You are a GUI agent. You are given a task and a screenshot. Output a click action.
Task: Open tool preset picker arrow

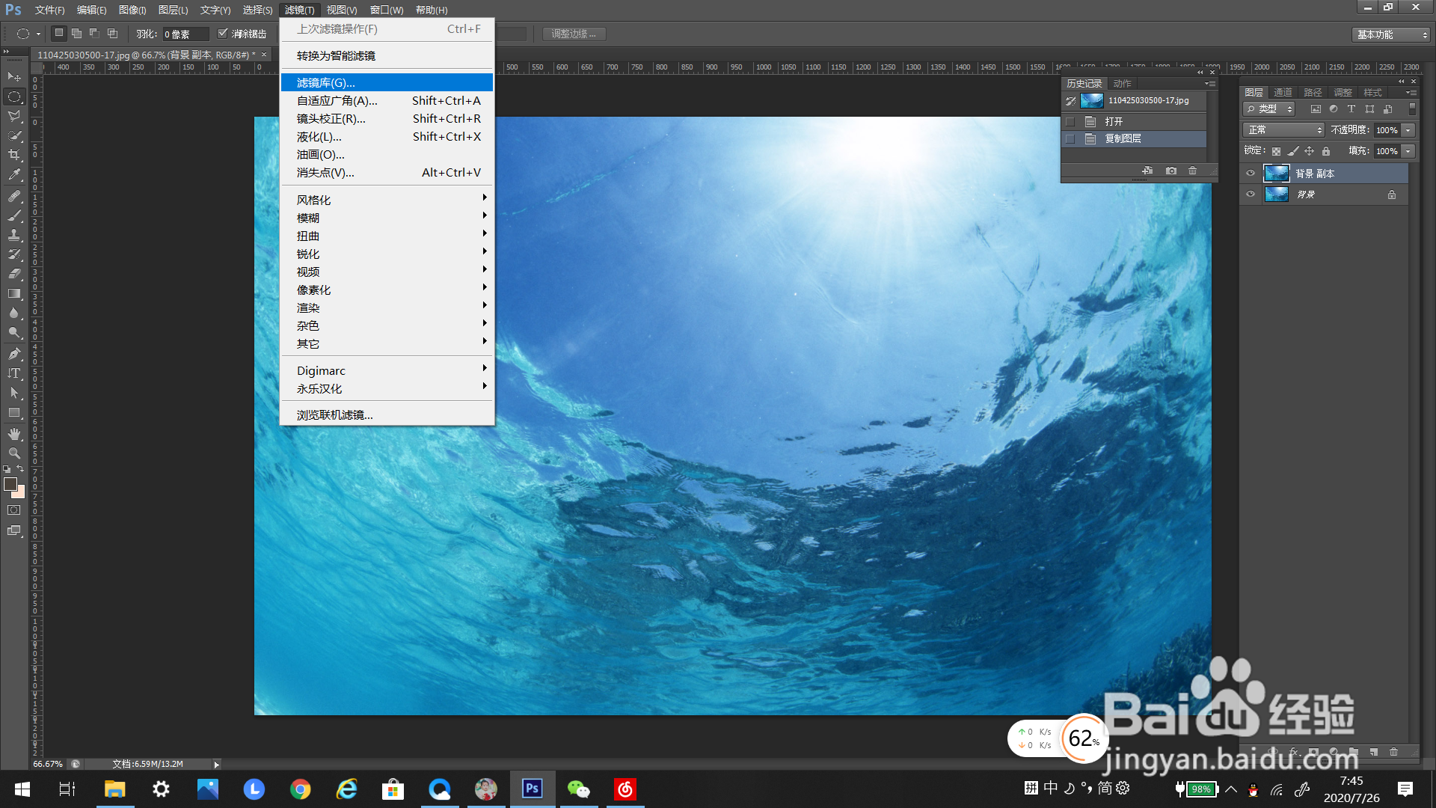38,34
